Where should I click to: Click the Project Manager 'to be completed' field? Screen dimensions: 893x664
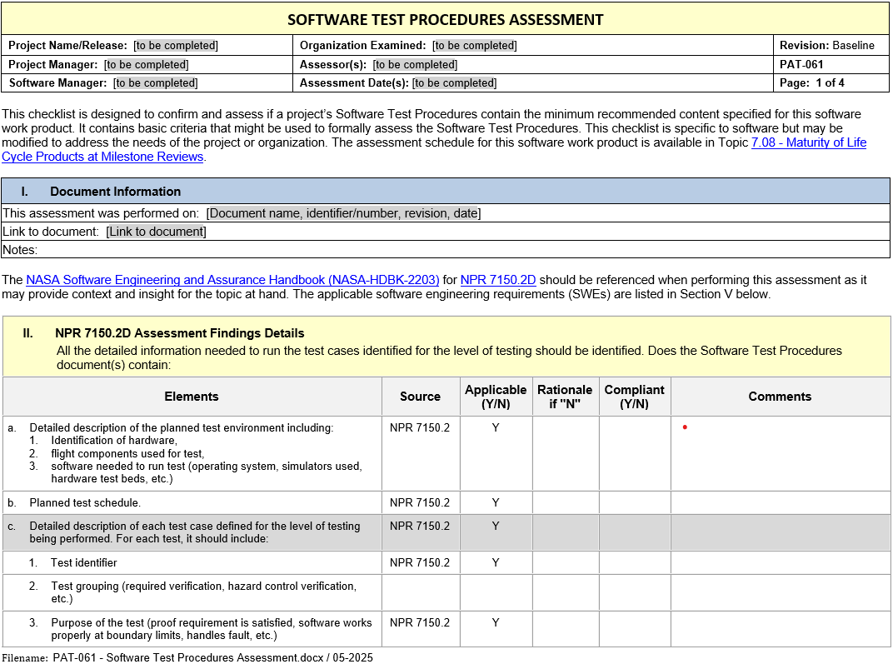pyautogui.click(x=146, y=65)
